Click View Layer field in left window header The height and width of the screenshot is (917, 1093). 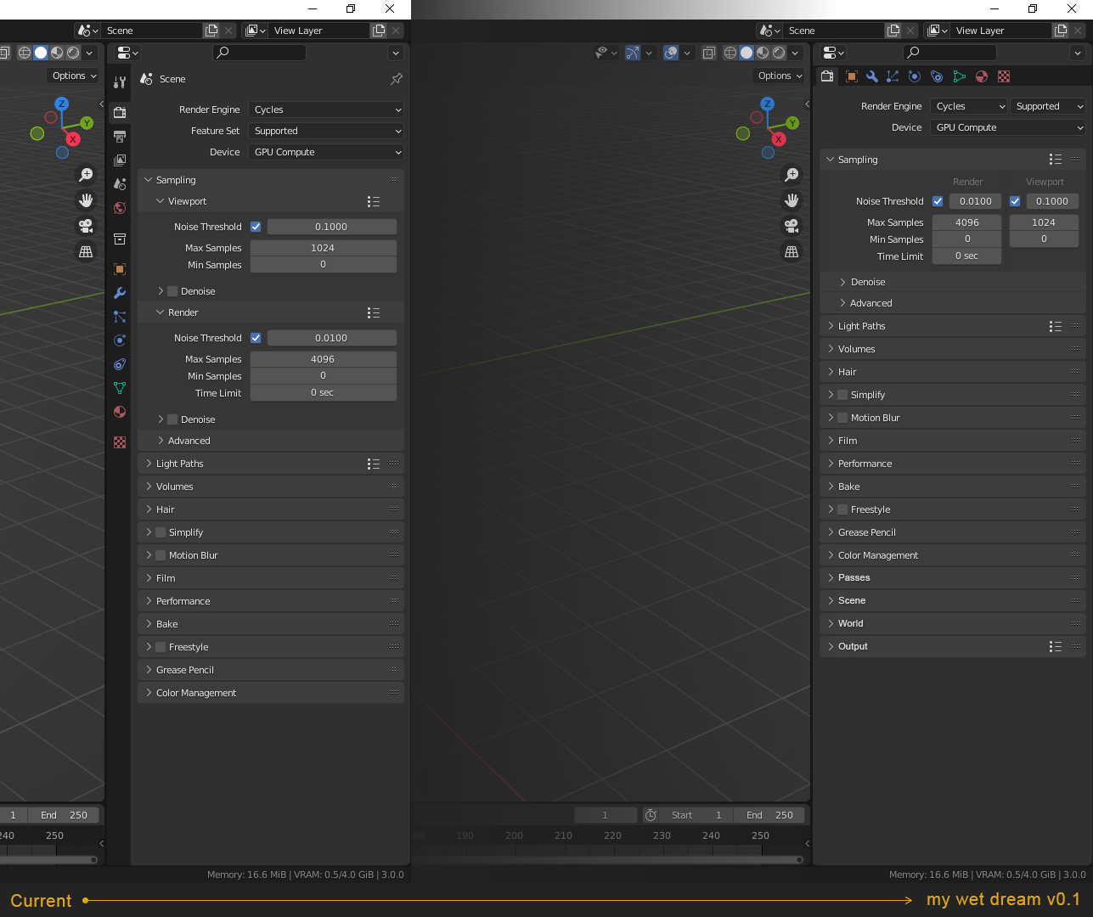click(319, 31)
